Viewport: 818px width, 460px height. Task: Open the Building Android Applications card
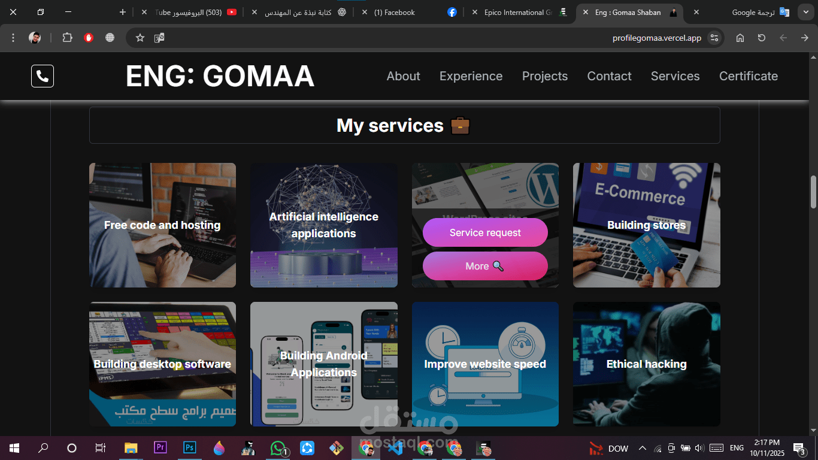coord(323,364)
